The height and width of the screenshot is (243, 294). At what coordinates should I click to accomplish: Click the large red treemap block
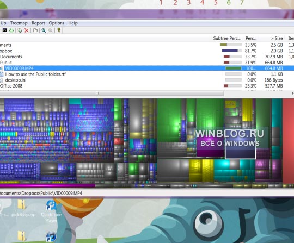click(x=289, y=140)
